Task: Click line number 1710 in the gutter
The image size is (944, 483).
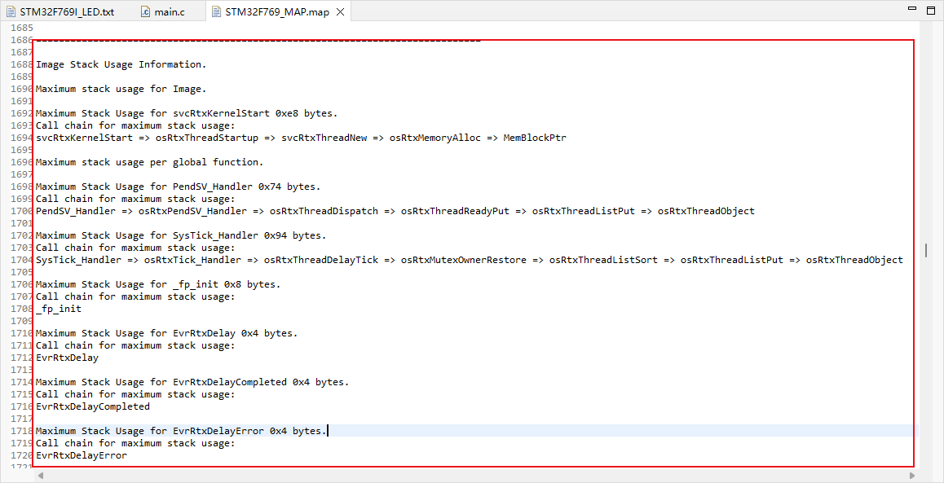Action: coord(22,333)
